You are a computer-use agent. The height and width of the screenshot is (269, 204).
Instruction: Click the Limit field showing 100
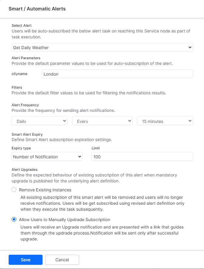142,156
